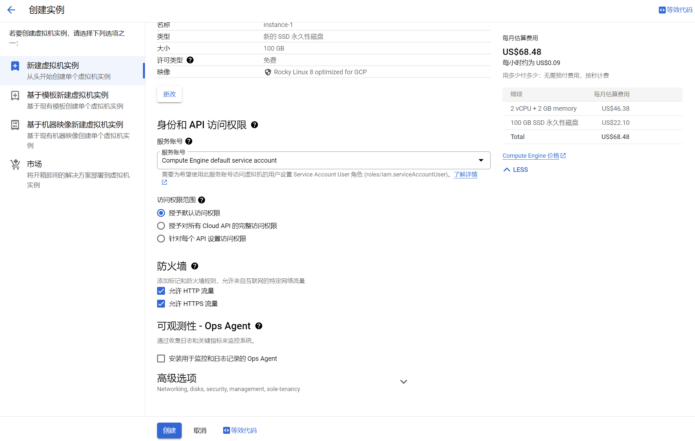Select 基于模板新建虚拟机实例 option
Viewport: 695px width, 441px height.
click(72, 100)
